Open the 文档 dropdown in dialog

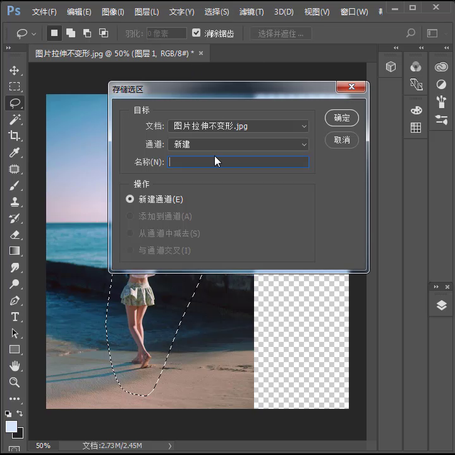click(238, 126)
